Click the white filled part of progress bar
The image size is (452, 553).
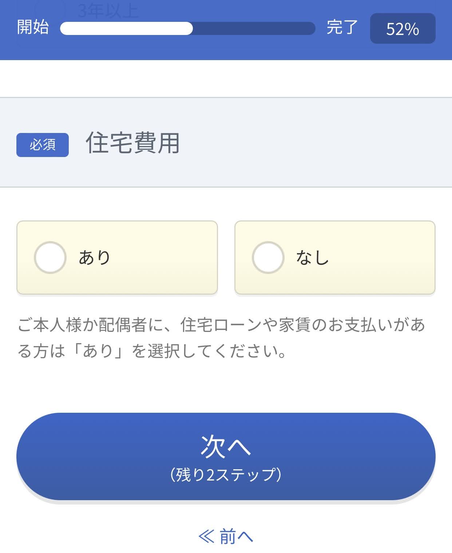point(126,28)
